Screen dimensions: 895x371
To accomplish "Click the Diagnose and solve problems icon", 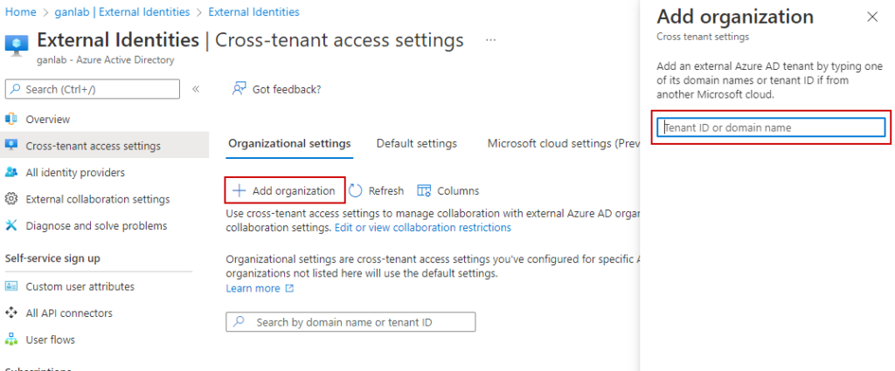I will [12, 225].
